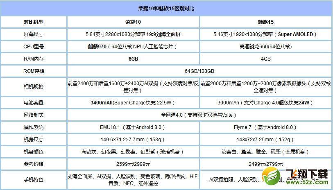Select the 机身尺寸 row label
The image size is (333, 190).
tap(34, 140)
